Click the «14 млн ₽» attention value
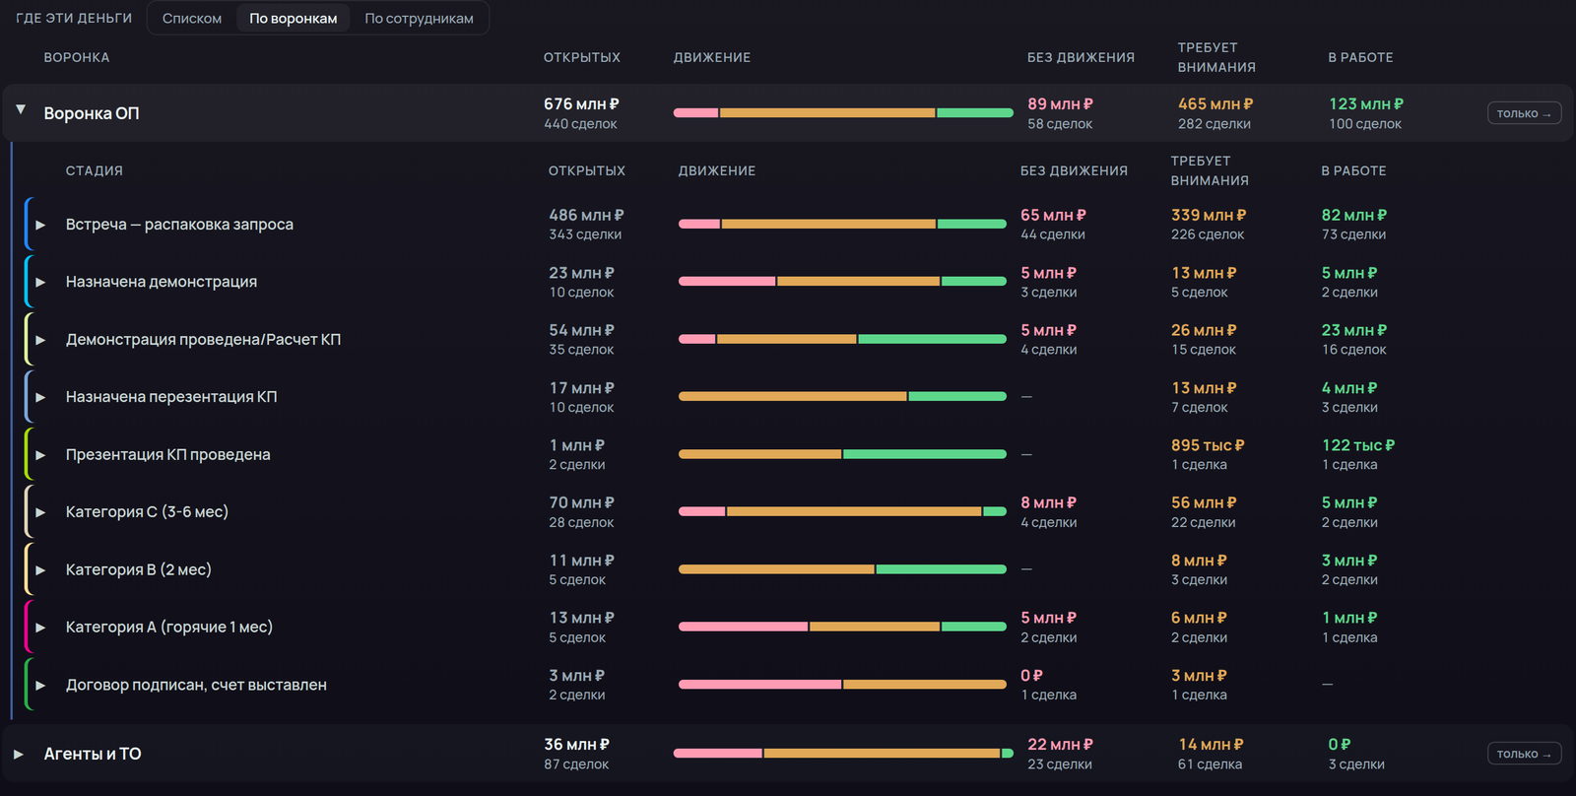The image size is (1576, 796). 1211,745
